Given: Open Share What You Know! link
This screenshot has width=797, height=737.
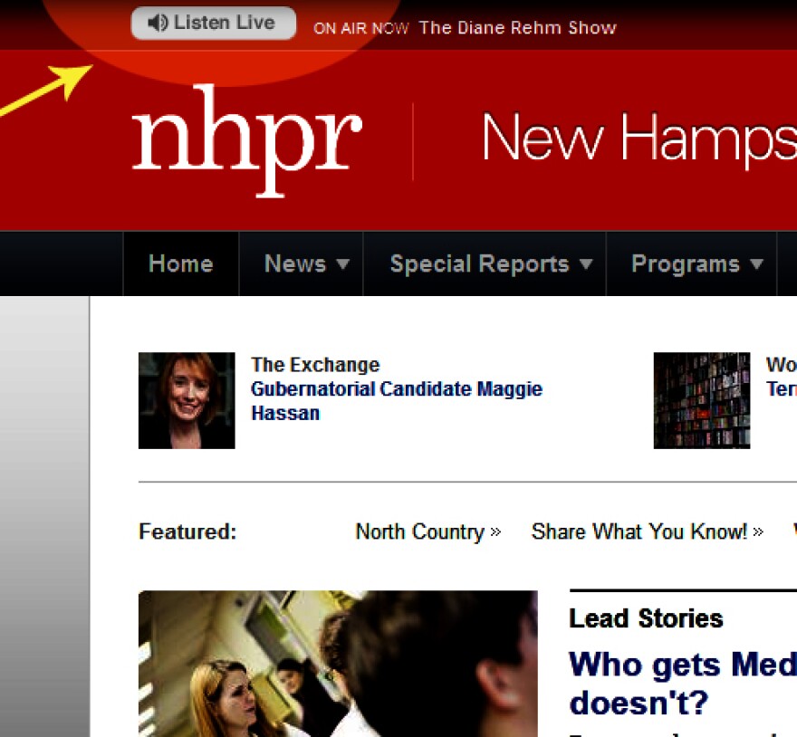Looking at the screenshot, I should [x=639, y=531].
